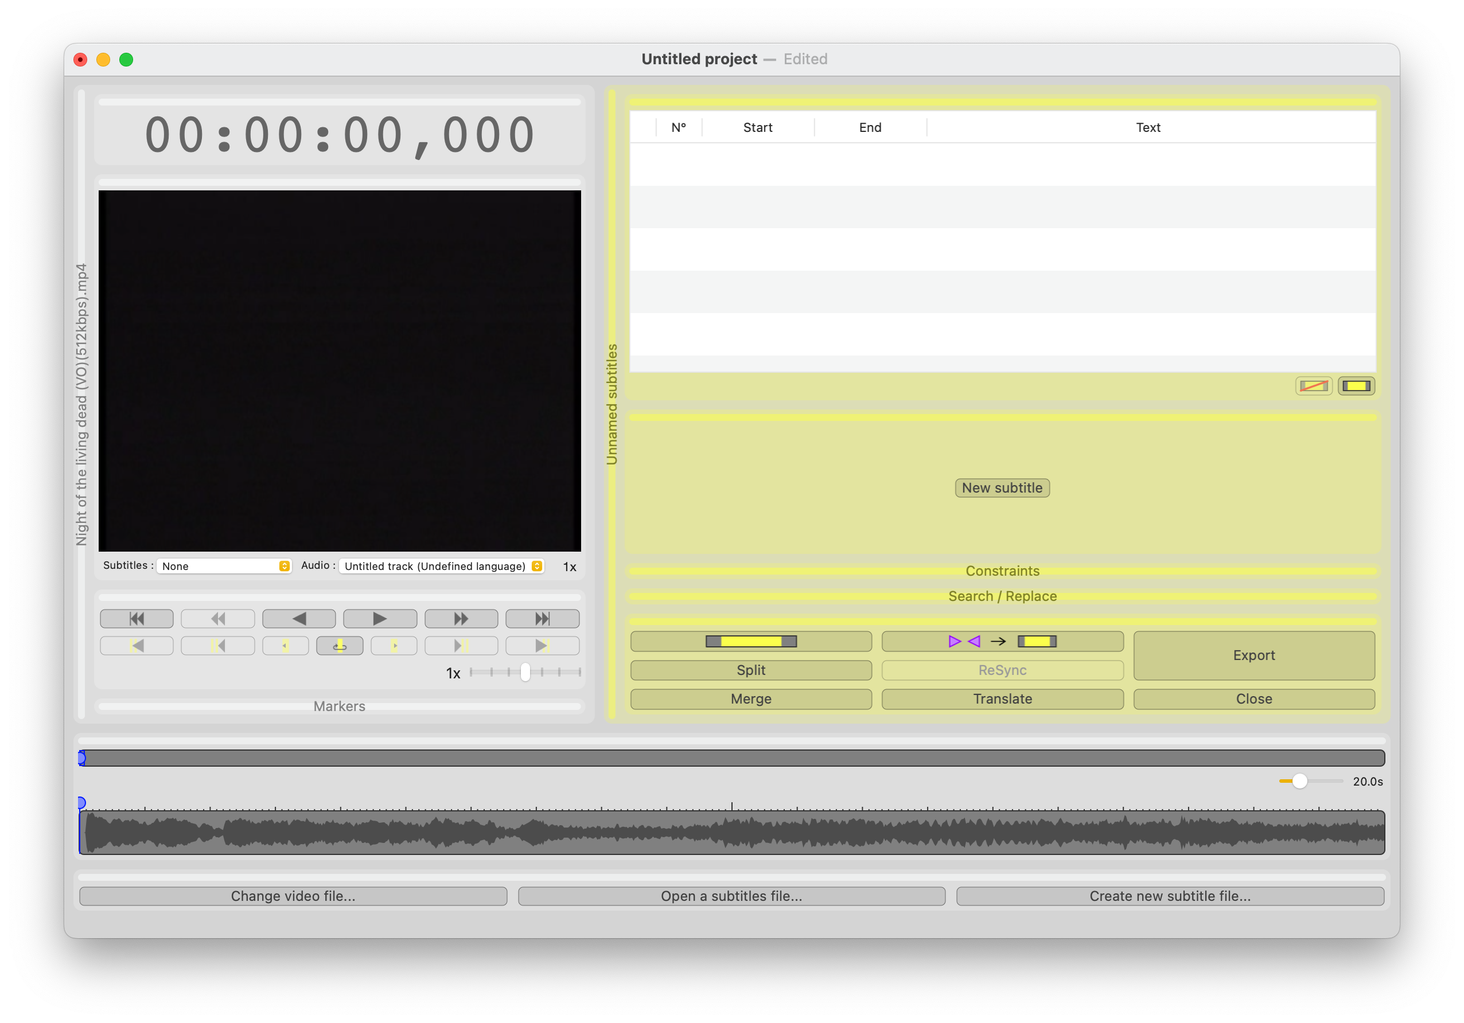Click the purple markers-to-subtitle icon button

coord(1002,641)
